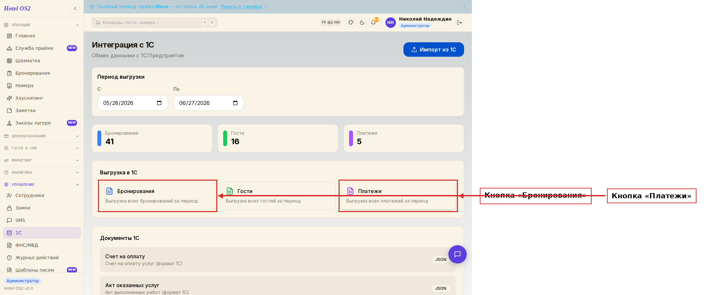The image size is (704, 295).
Task: Dismiss the trial period banner
Action: (464, 7)
